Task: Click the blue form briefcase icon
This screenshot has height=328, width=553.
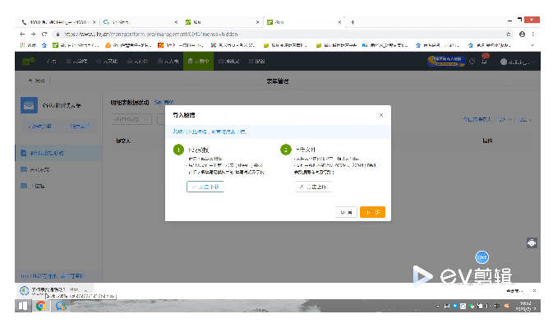Action: coord(29,105)
